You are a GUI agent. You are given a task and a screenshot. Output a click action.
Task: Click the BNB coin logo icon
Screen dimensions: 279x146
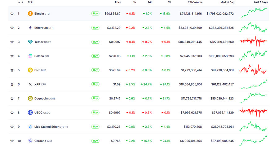(x=30, y=70)
